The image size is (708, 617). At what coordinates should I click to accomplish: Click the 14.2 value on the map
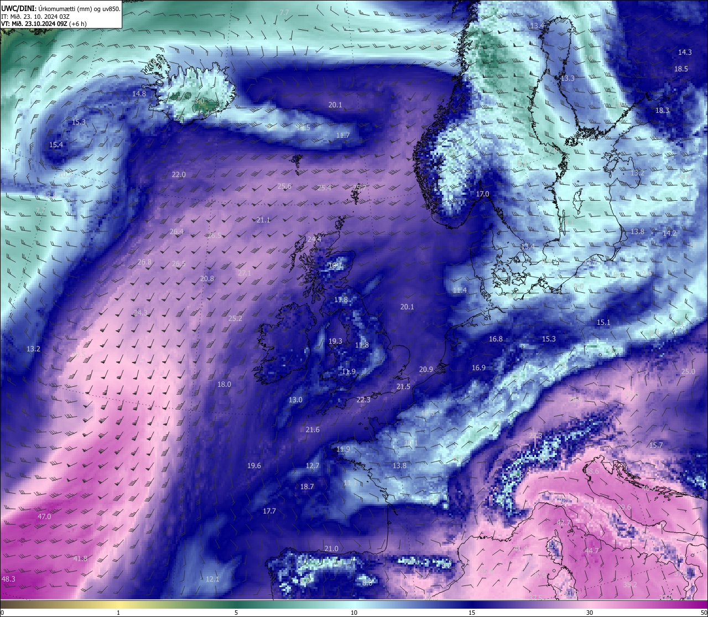tap(669, 233)
